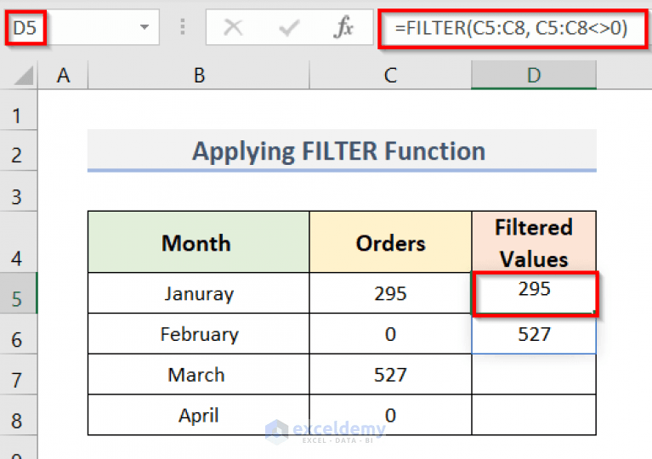Click empty Filtered Values cell in March row

(534, 375)
